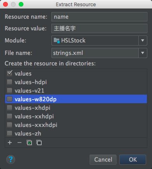Click the Resource value text field
This screenshot has height=169, width=152.
tap(99, 28)
